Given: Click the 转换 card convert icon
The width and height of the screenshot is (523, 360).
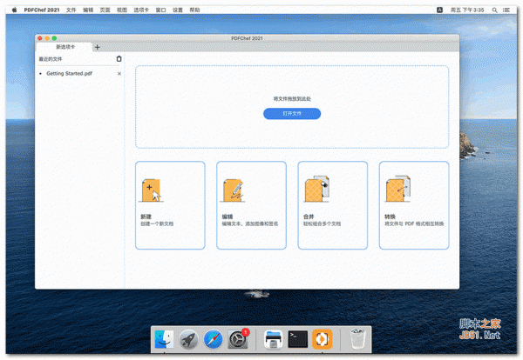Looking at the screenshot, I should 398,189.
